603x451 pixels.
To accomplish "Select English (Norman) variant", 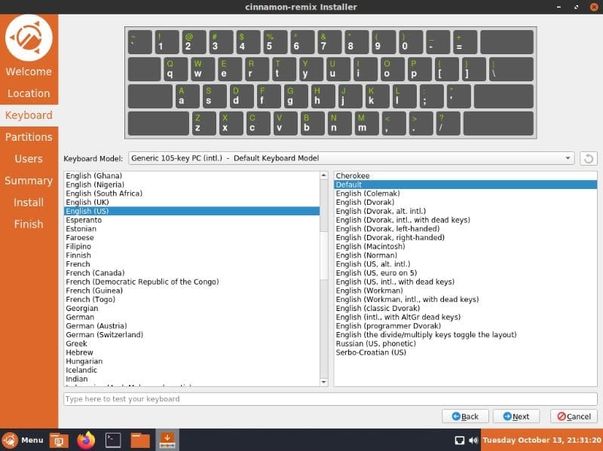I will pyautogui.click(x=465, y=255).
